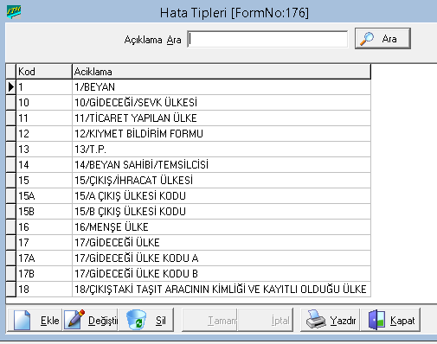Select the 17/GİDECEĞİ ÜLKE KODU B cell
The image size is (437, 344).
coord(222,274)
